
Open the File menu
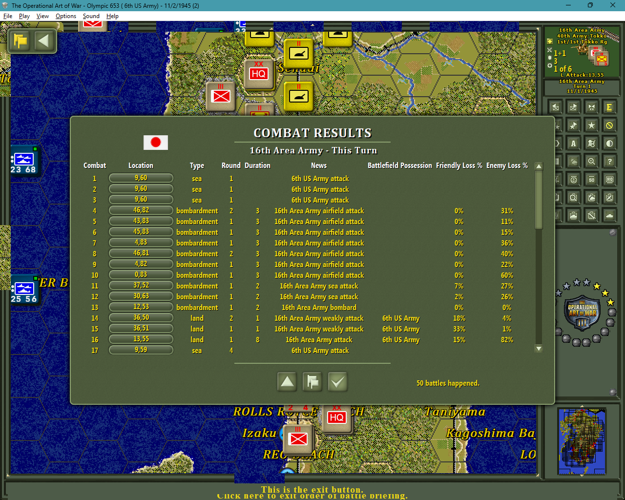[x=8, y=16]
